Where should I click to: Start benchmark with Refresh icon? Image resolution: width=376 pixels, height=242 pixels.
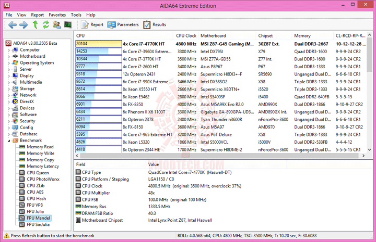click(46, 24)
